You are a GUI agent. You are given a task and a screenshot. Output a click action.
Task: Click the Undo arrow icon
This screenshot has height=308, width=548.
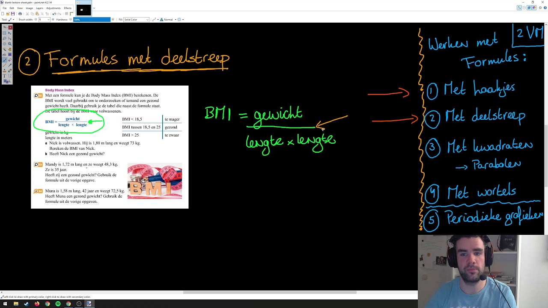pyautogui.click(x=54, y=14)
